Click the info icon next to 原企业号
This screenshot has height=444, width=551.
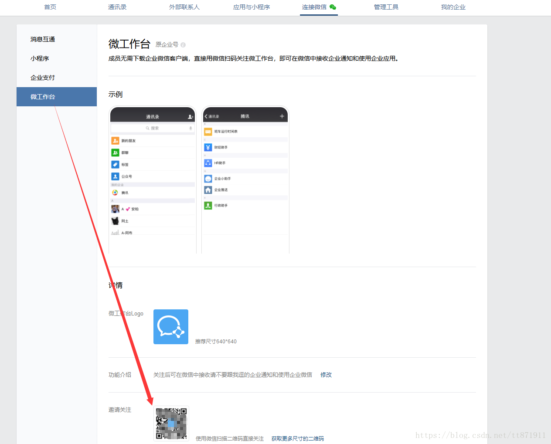coord(183,45)
